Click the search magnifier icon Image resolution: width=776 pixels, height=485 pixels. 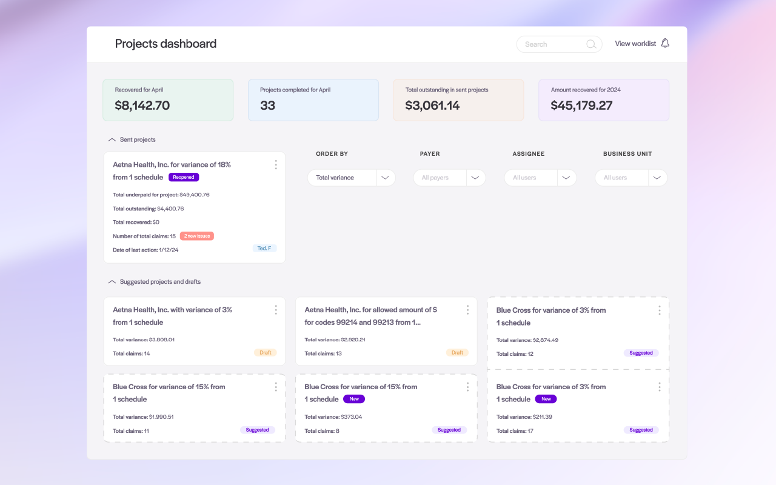(591, 44)
